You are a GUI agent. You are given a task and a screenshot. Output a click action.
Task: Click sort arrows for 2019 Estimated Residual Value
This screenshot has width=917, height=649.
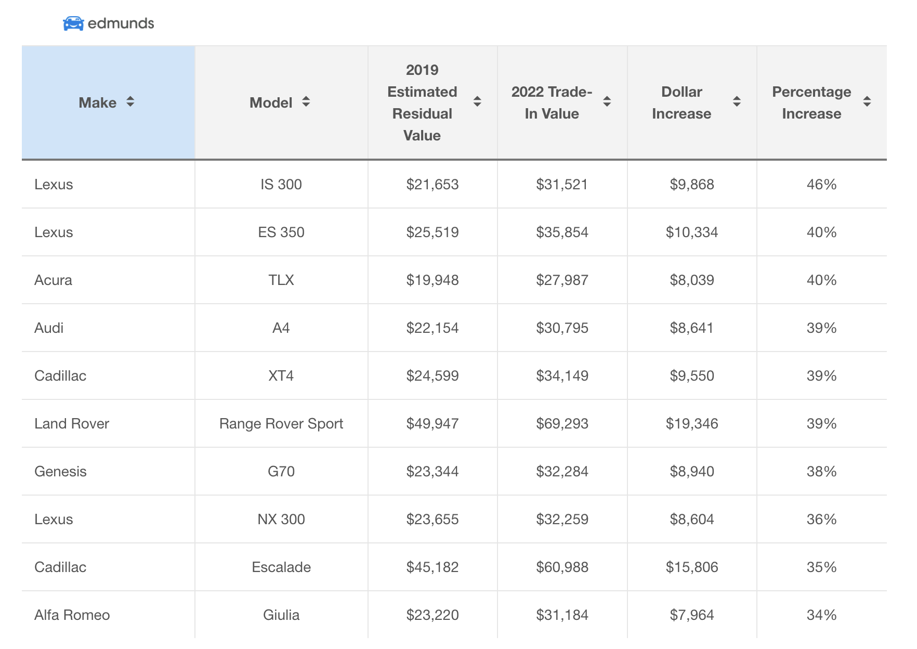(x=477, y=102)
